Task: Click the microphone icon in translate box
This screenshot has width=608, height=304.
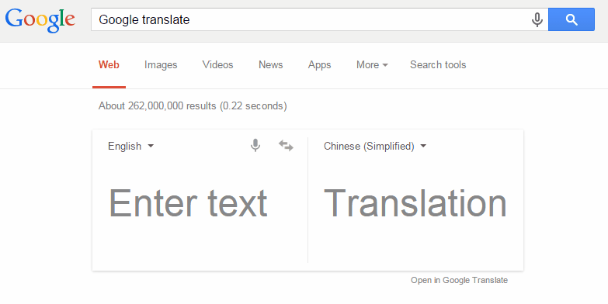Action: click(255, 146)
